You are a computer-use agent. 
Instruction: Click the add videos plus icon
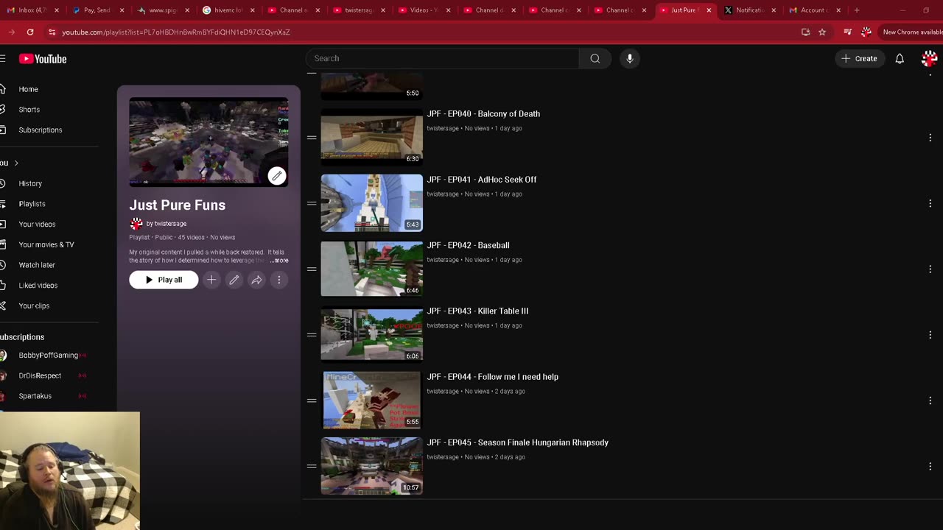211,280
